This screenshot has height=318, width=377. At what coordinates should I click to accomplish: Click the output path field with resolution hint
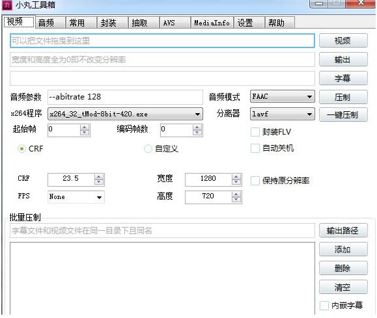click(x=162, y=59)
